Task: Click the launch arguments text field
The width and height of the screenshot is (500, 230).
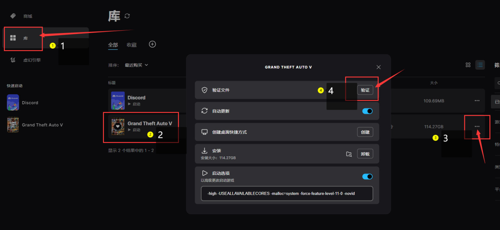Action: coord(287,193)
